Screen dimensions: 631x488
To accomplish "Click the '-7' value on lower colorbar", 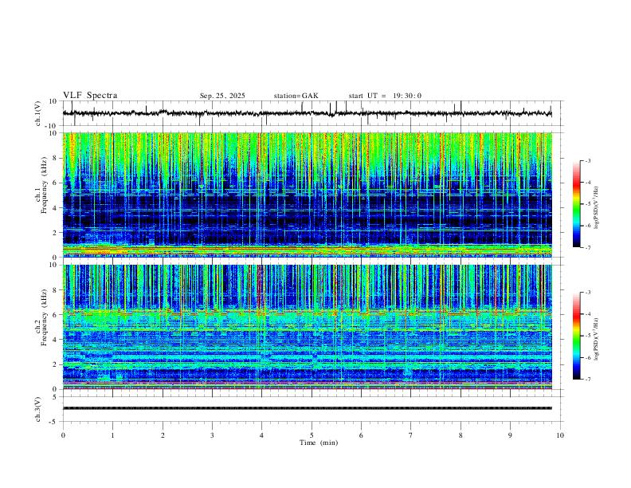I will pyautogui.click(x=587, y=380).
